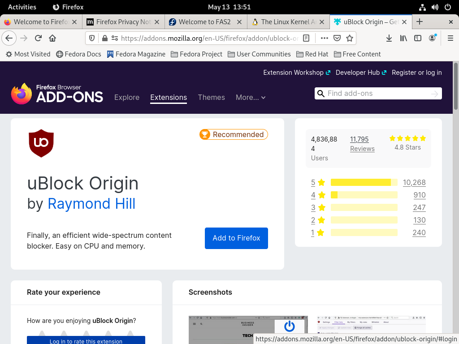Screen dimensions: 459x344
Task: Expand the More... dropdown in add-ons nav
Action: pyautogui.click(x=251, y=97)
